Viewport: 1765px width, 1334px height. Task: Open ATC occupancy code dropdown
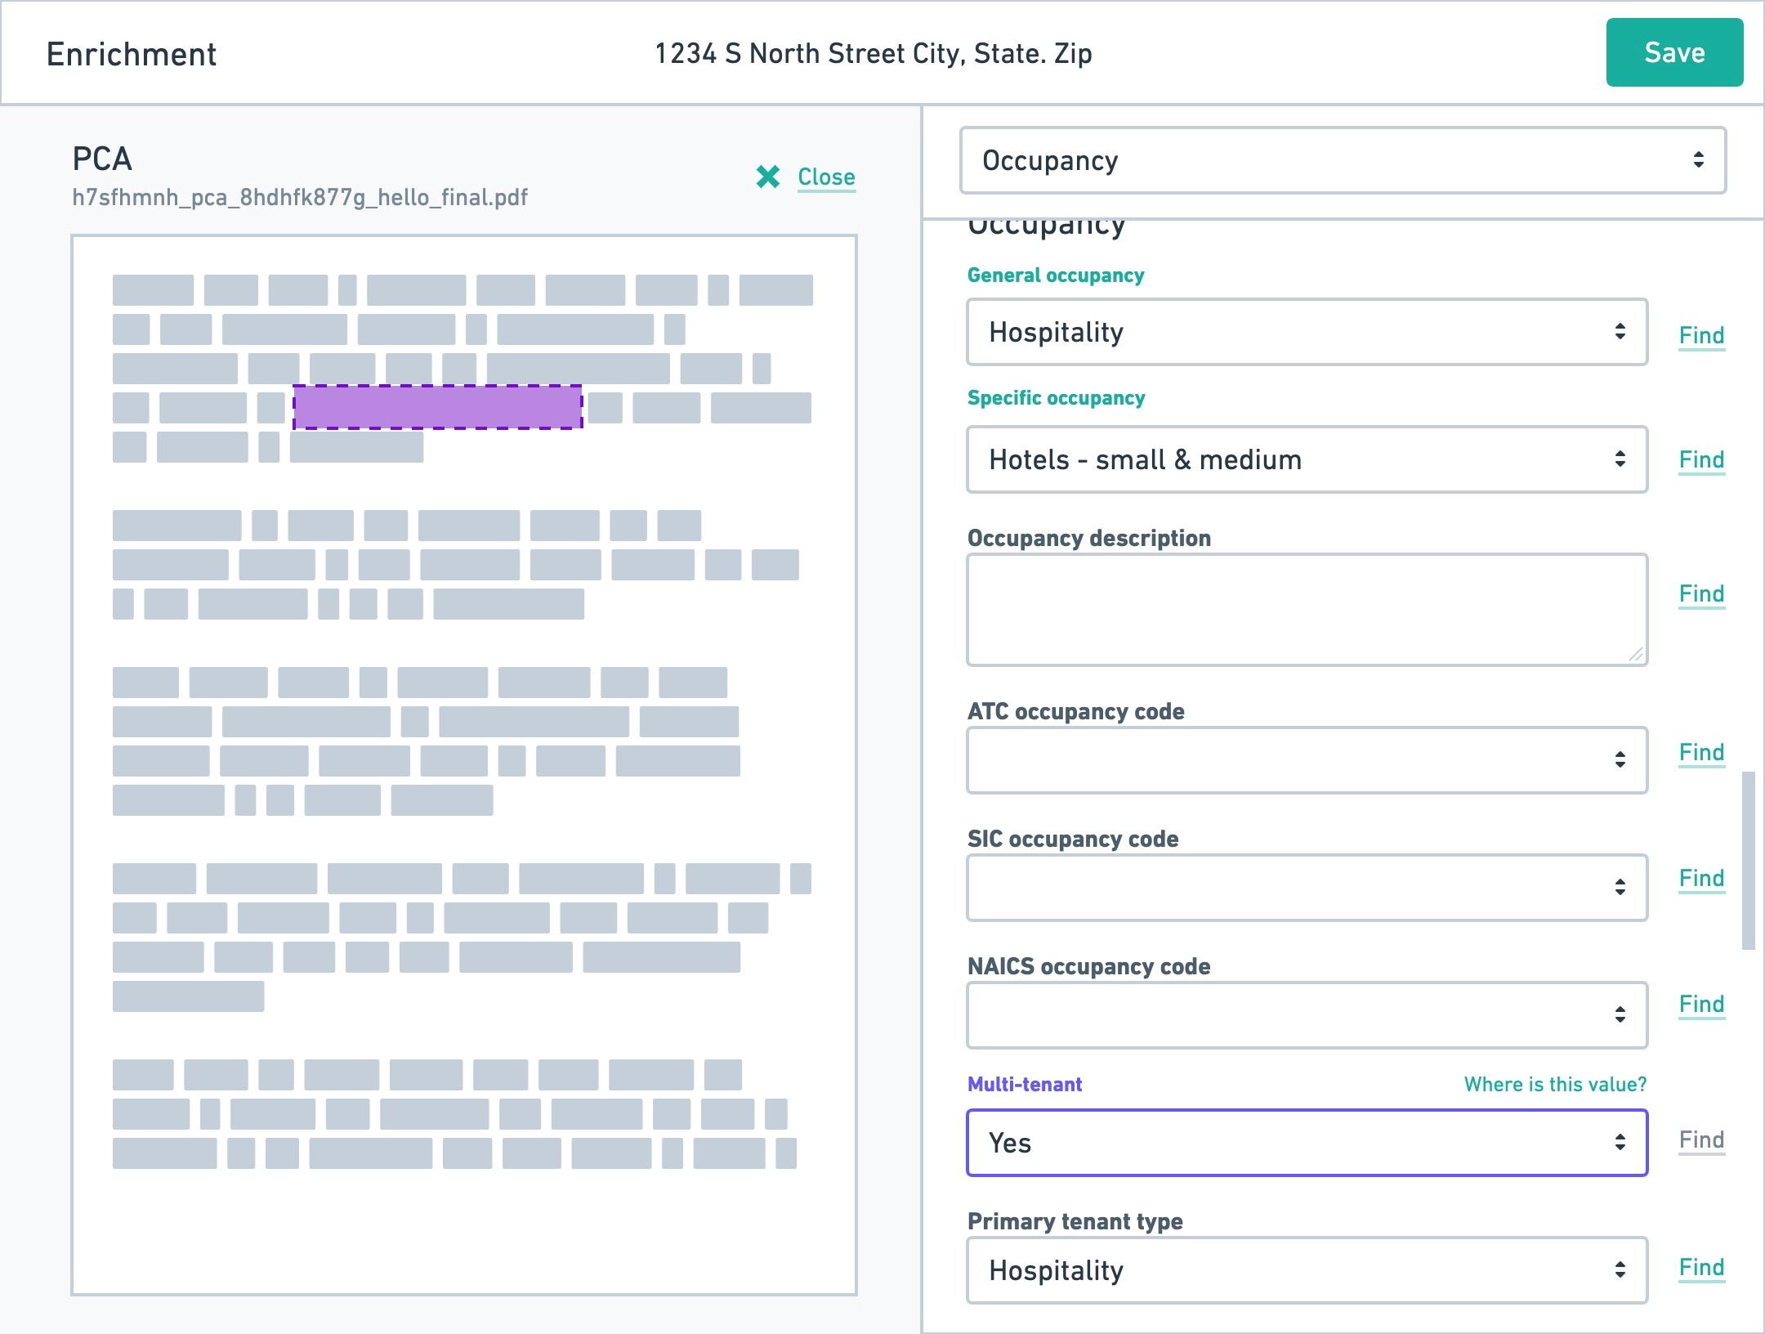click(1306, 760)
